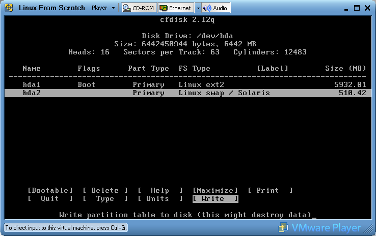Close the Linux From Scratch window

coord(368,8)
